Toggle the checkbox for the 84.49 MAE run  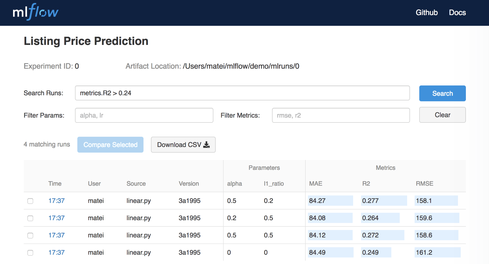point(30,253)
